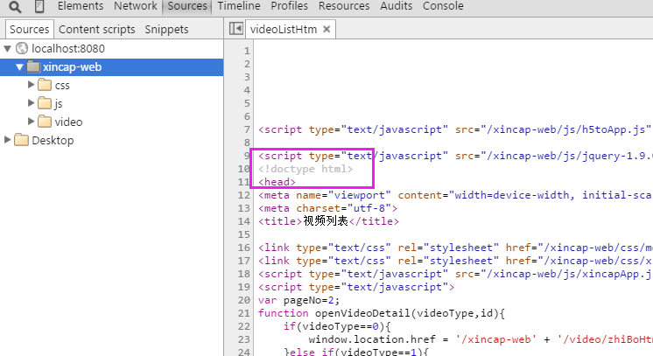The image size is (653, 356).
Task: Select the Sources panel tab
Action: tap(187, 7)
